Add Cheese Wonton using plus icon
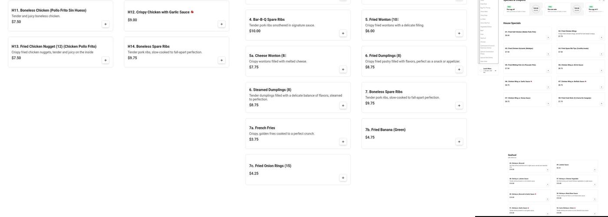608x217 pixels. (343, 69)
